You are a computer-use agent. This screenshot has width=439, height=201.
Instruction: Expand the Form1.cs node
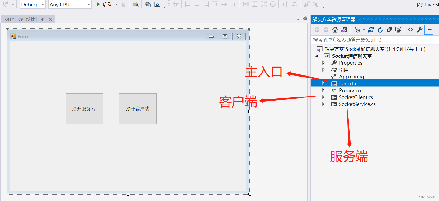point(323,83)
